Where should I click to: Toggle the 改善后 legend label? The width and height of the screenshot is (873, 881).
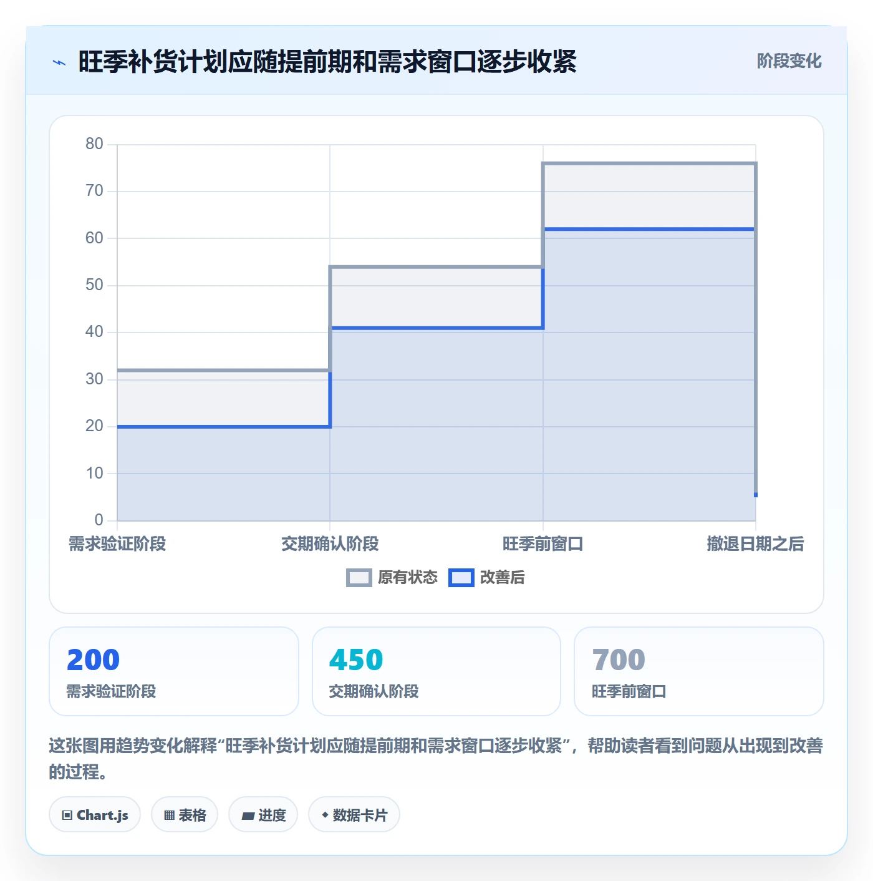pyautogui.click(x=503, y=578)
